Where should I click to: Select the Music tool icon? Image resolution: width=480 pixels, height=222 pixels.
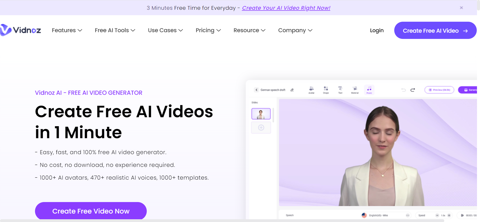369,90
